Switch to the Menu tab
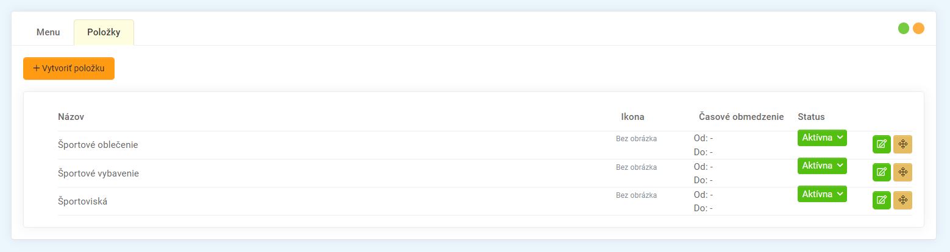Viewport: 950px width, 252px height. coord(48,32)
